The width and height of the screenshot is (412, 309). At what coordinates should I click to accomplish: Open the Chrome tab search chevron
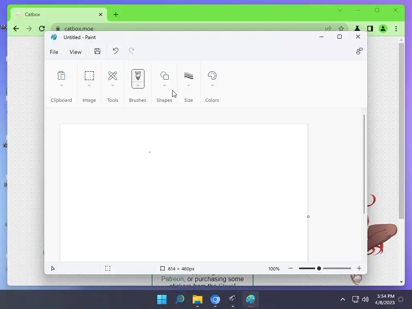340,10
